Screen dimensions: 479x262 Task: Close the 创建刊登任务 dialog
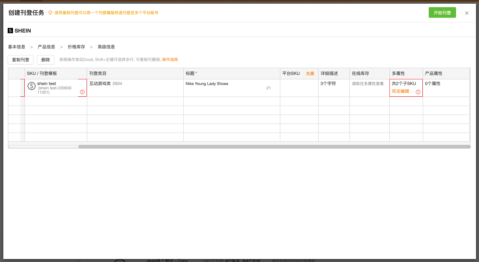(x=467, y=13)
